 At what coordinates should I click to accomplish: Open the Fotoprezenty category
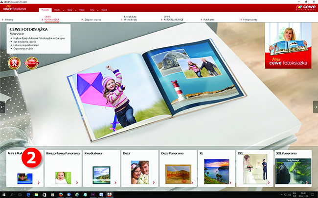(x=250, y=19)
